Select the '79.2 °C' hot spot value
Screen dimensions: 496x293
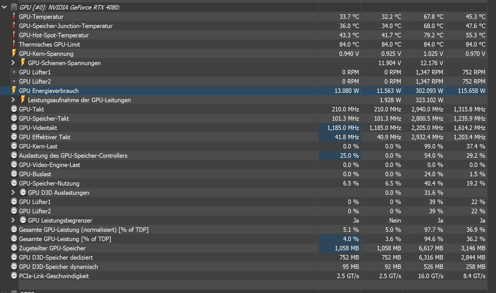(433, 35)
